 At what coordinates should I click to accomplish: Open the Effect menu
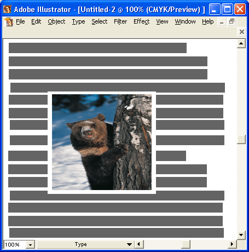(142, 21)
